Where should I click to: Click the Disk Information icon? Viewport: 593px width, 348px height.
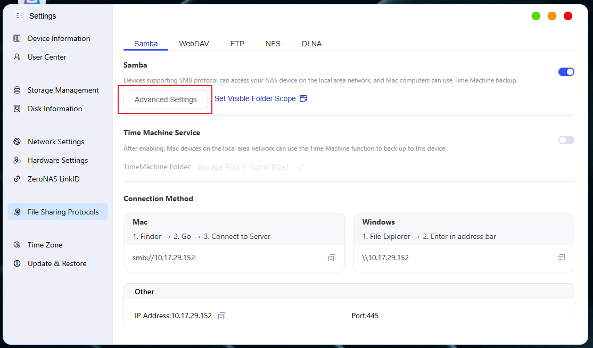tap(17, 109)
